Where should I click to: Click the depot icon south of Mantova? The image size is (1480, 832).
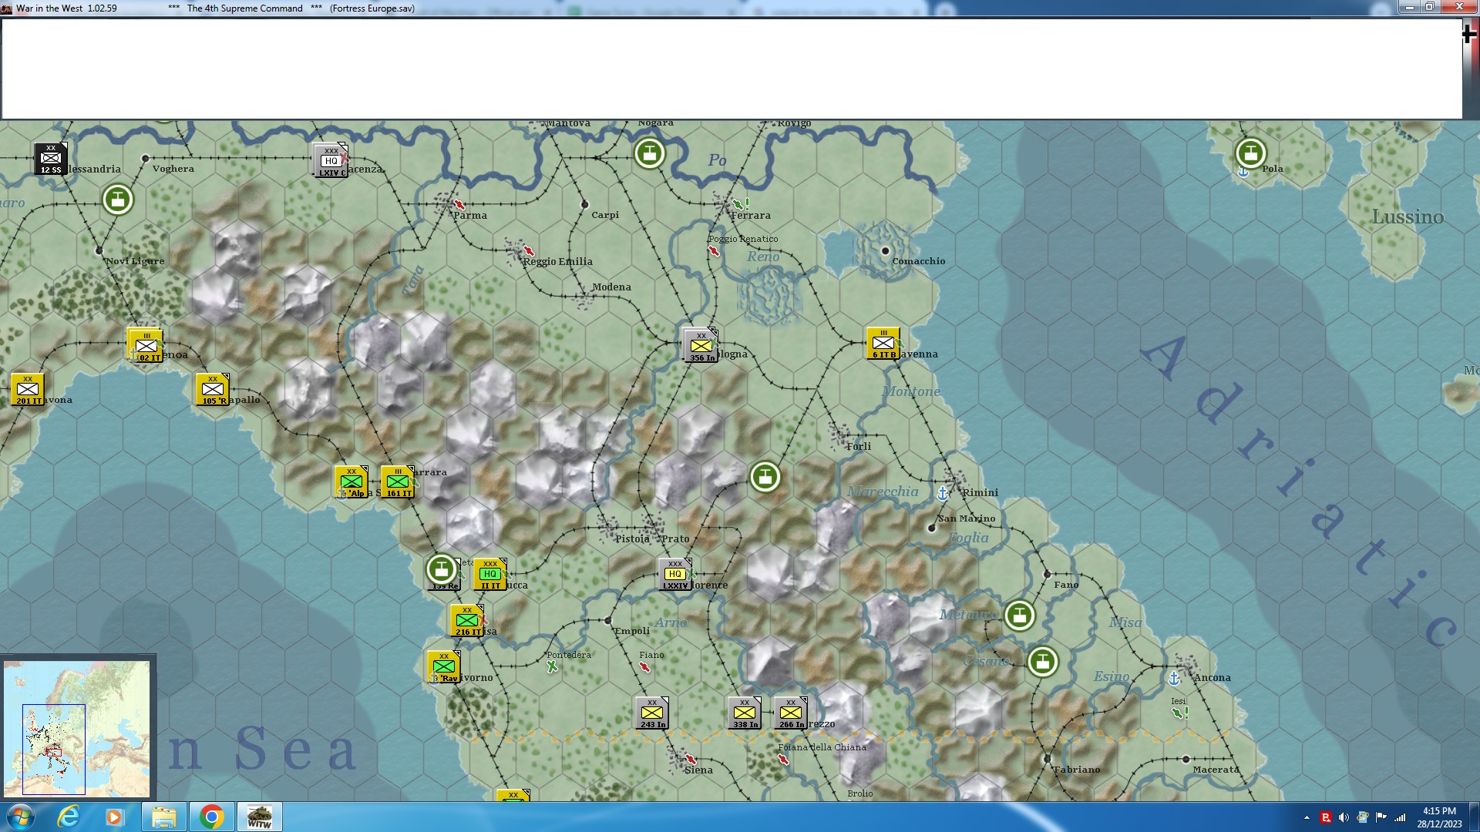pyautogui.click(x=649, y=153)
